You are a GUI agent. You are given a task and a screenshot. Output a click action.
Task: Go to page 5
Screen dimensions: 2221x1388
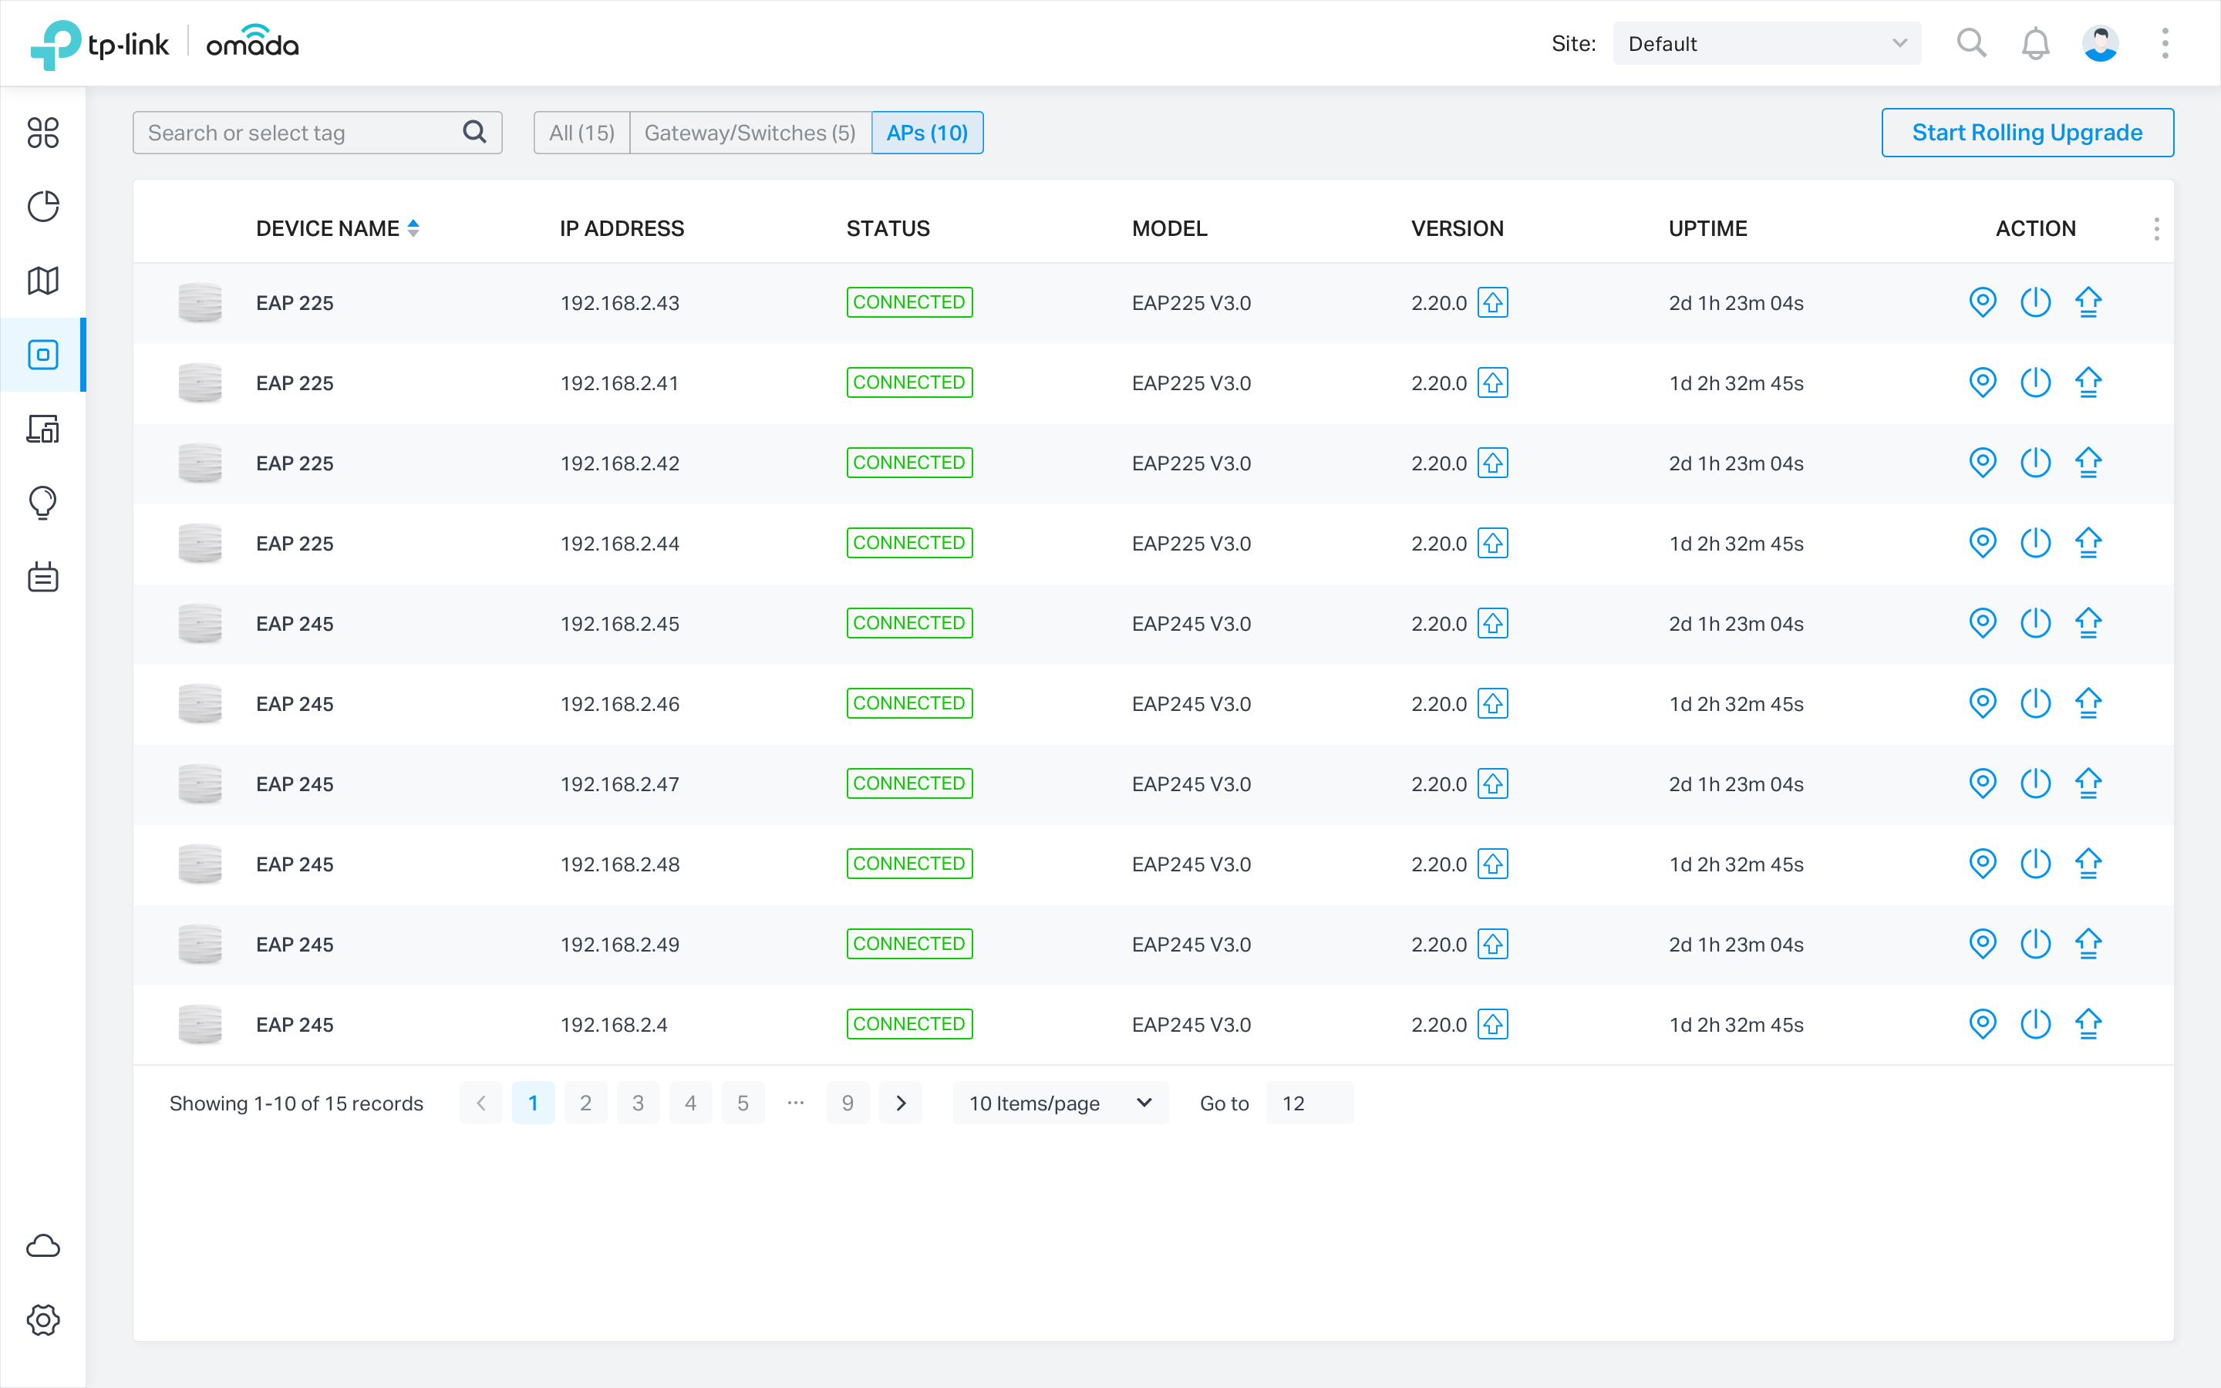743,1103
